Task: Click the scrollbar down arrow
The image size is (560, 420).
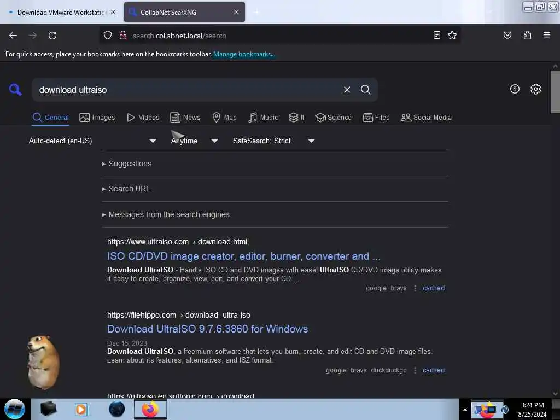Action: click(x=555, y=394)
